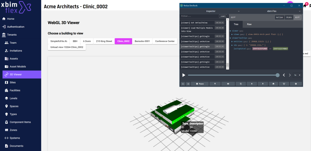The height and width of the screenshot is (151, 311).
Task: Click the Types lightbulb icon
Action: [7, 114]
